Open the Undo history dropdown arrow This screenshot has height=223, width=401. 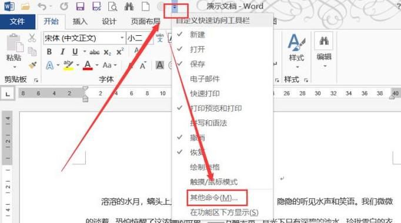(x=51, y=6)
